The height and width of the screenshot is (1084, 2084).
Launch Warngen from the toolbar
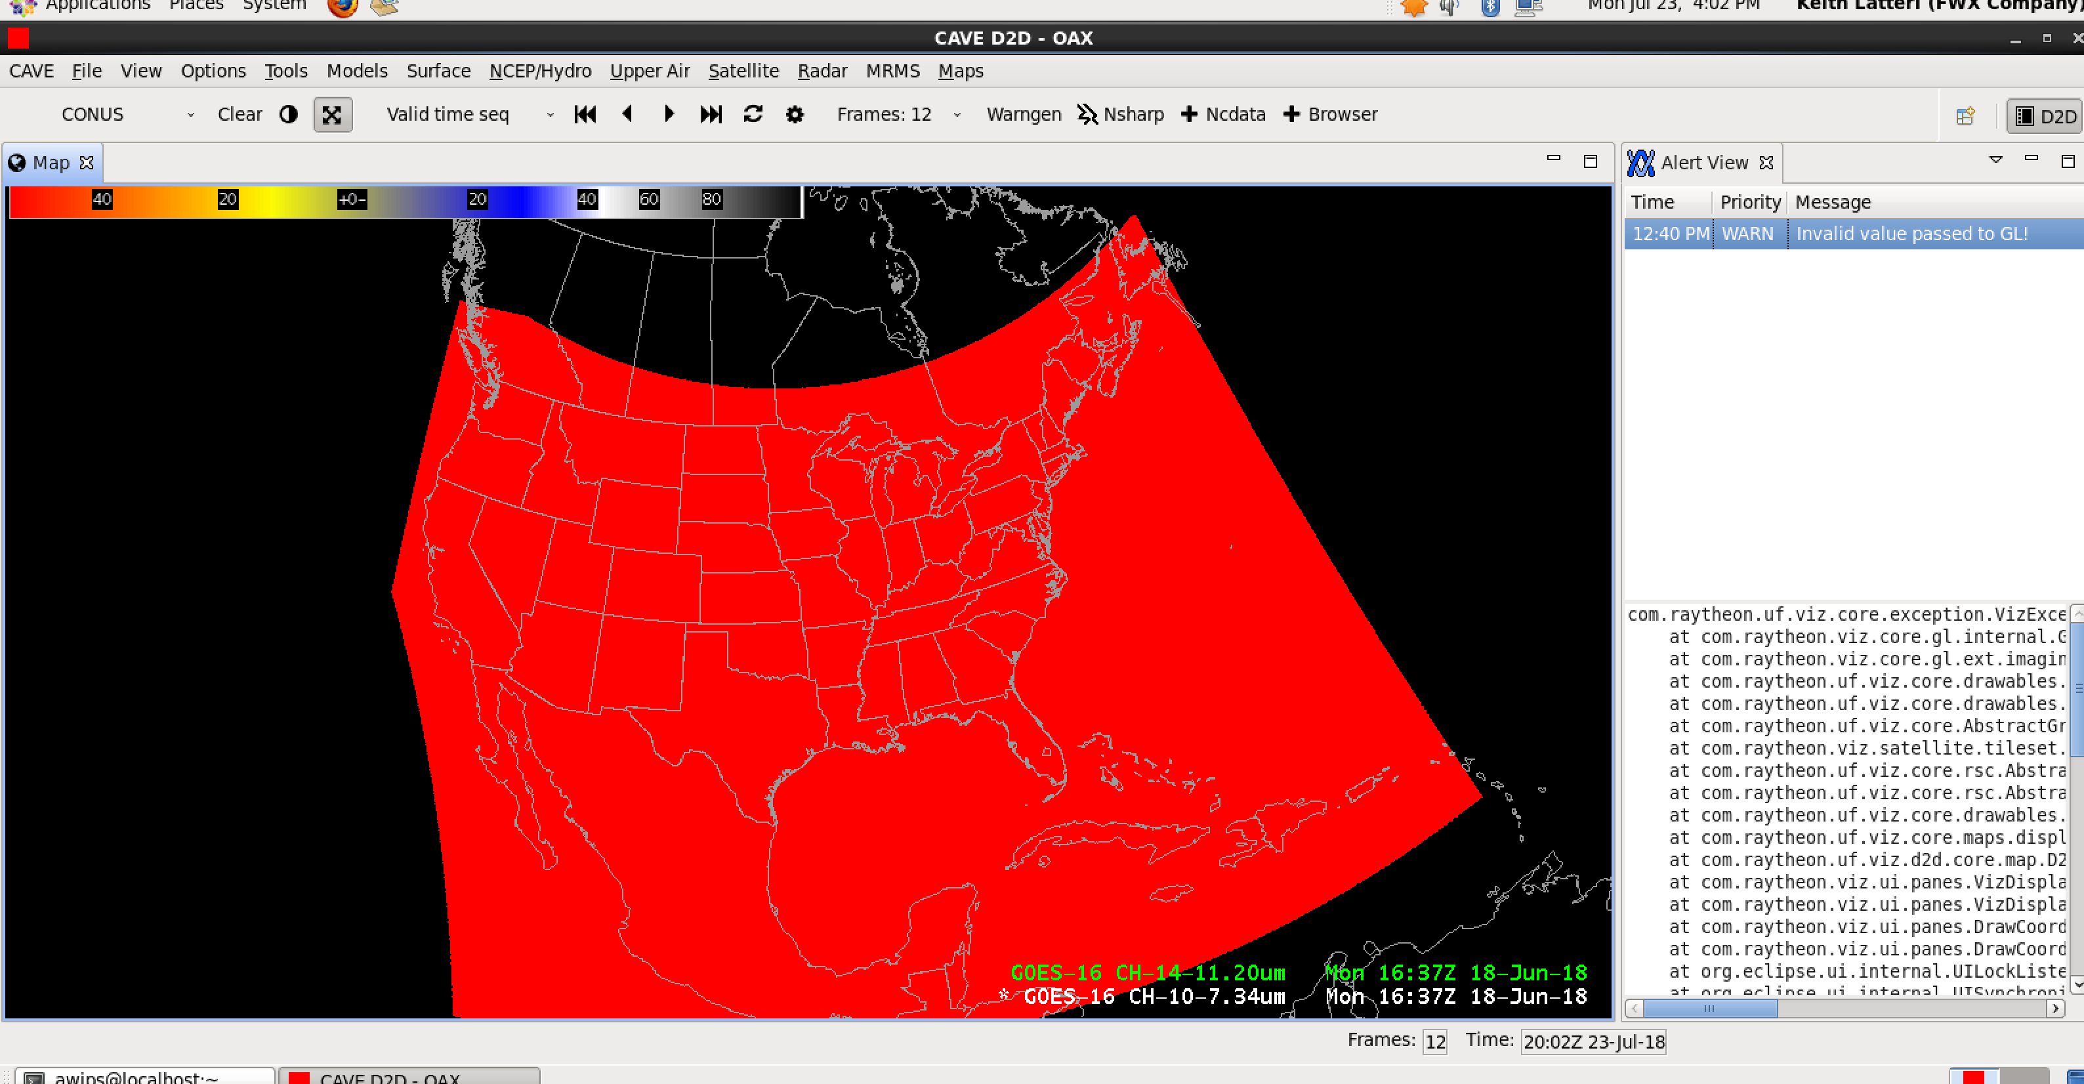[x=1024, y=114]
